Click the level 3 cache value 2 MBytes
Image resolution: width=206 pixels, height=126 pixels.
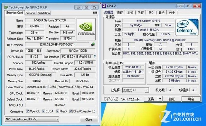click(x=174, y=81)
